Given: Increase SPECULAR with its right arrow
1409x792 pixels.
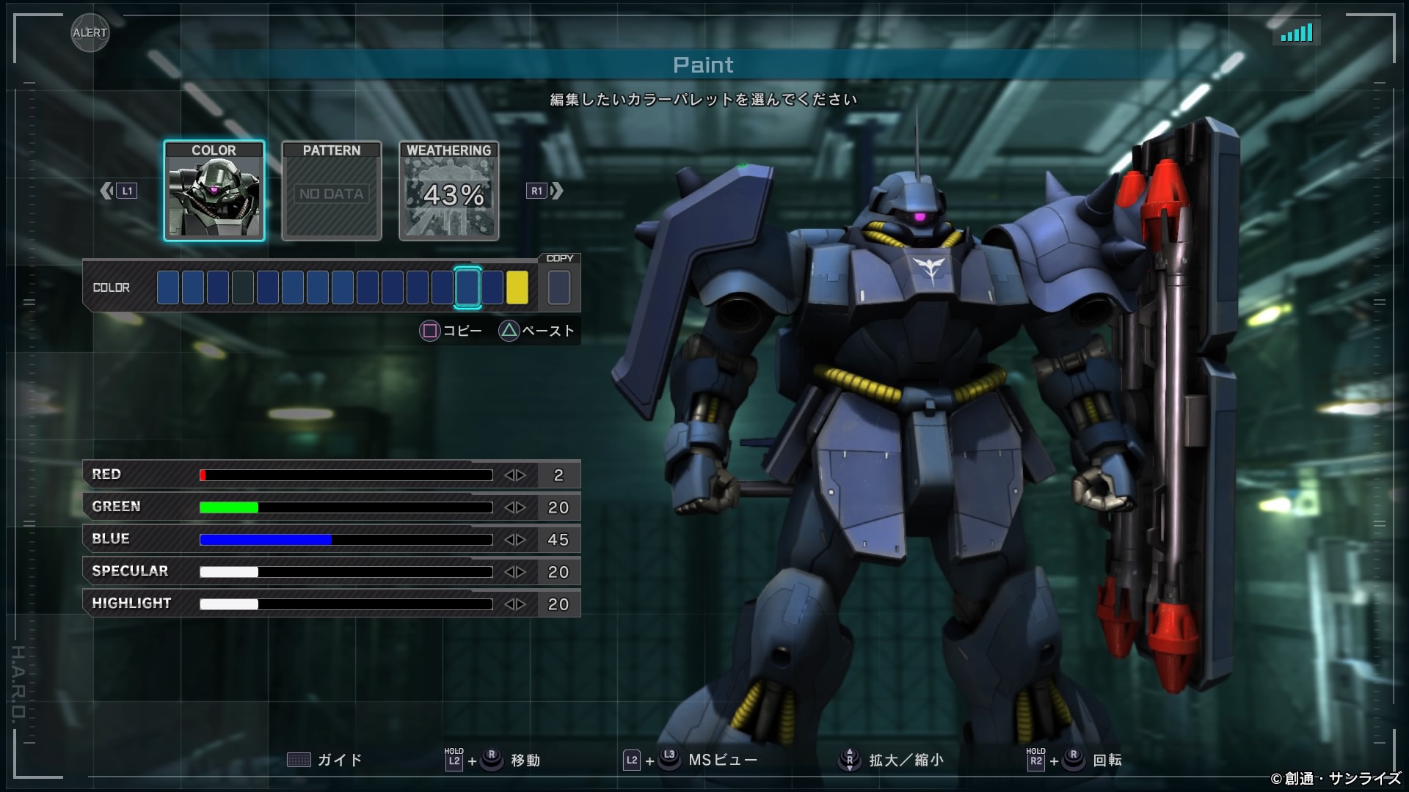Looking at the screenshot, I should (x=521, y=572).
